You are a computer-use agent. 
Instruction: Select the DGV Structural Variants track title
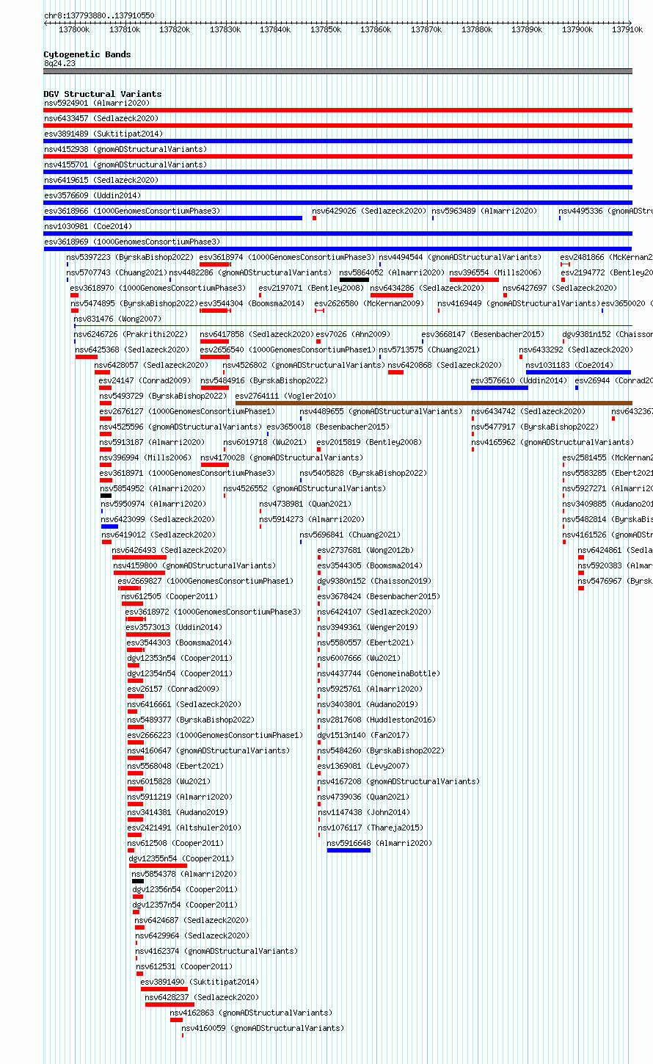click(x=103, y=94)
